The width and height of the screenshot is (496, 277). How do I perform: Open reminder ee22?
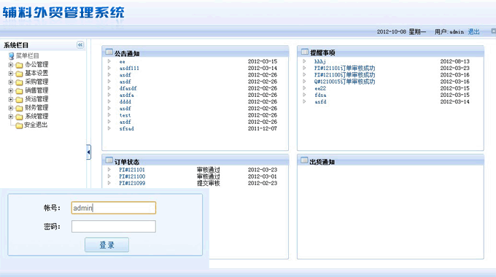pyautogui.click(x=320, y=88)
